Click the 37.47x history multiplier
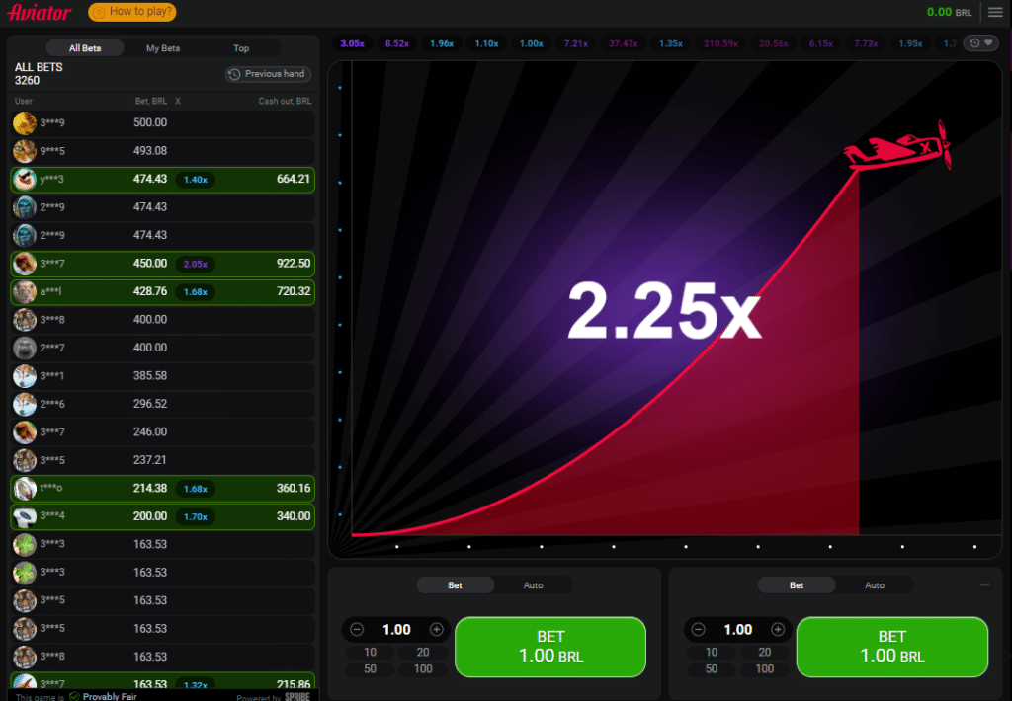1012x701 pixels. (623, 43)
